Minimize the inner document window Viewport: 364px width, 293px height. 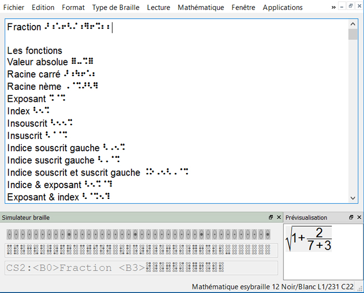pyautogui.click(x=342, y=7)
